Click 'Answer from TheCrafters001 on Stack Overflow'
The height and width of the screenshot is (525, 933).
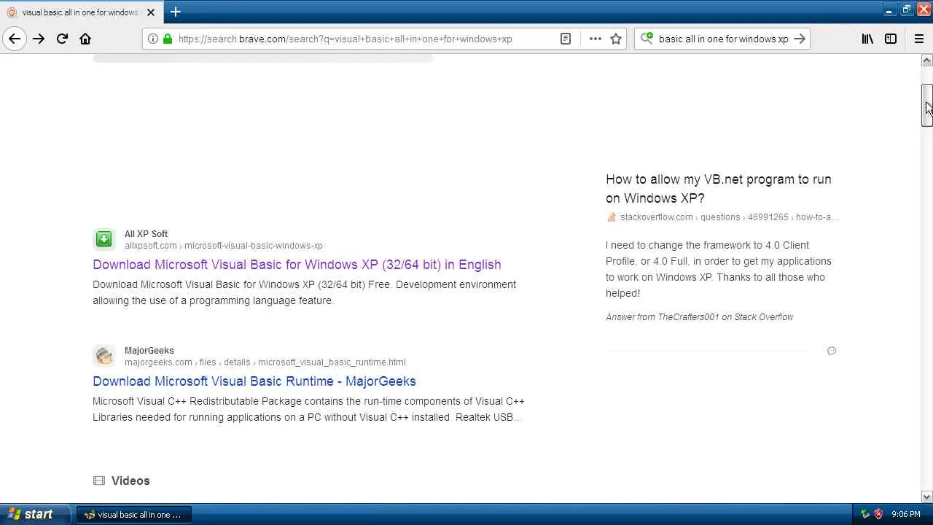(699, 317)
